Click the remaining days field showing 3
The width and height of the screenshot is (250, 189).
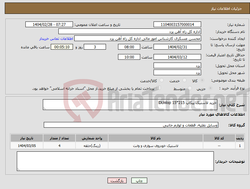(95, 47)
